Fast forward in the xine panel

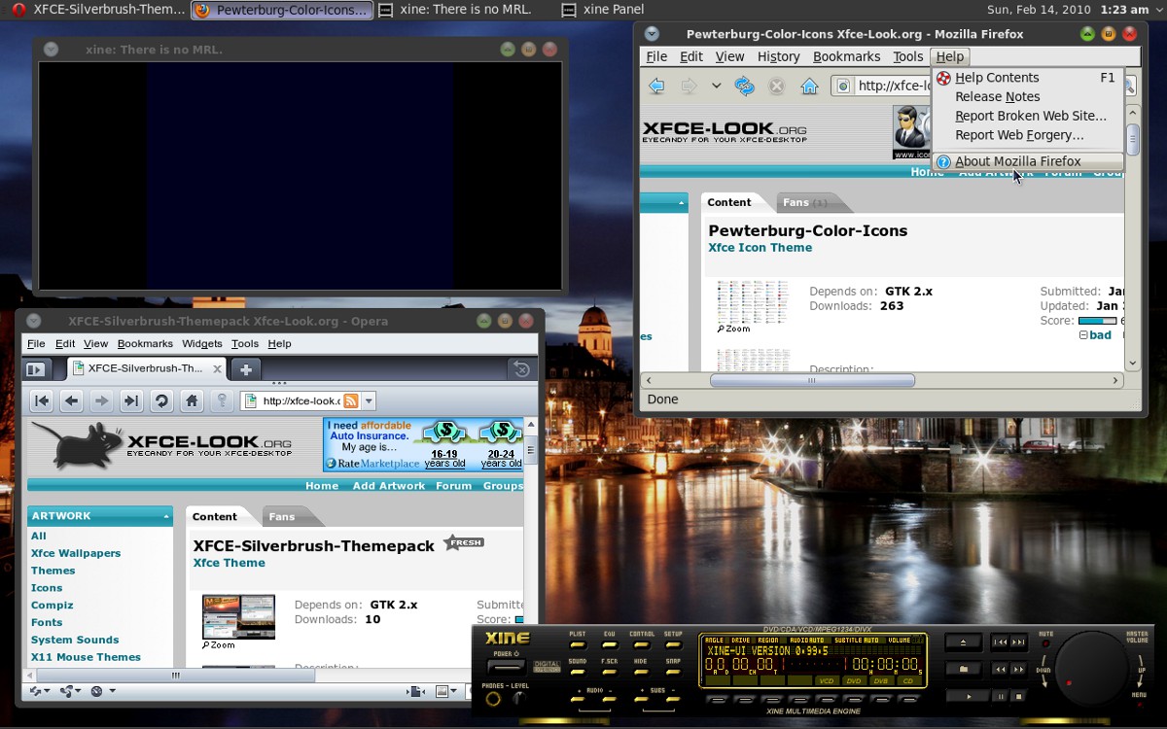pos(1018,669)
